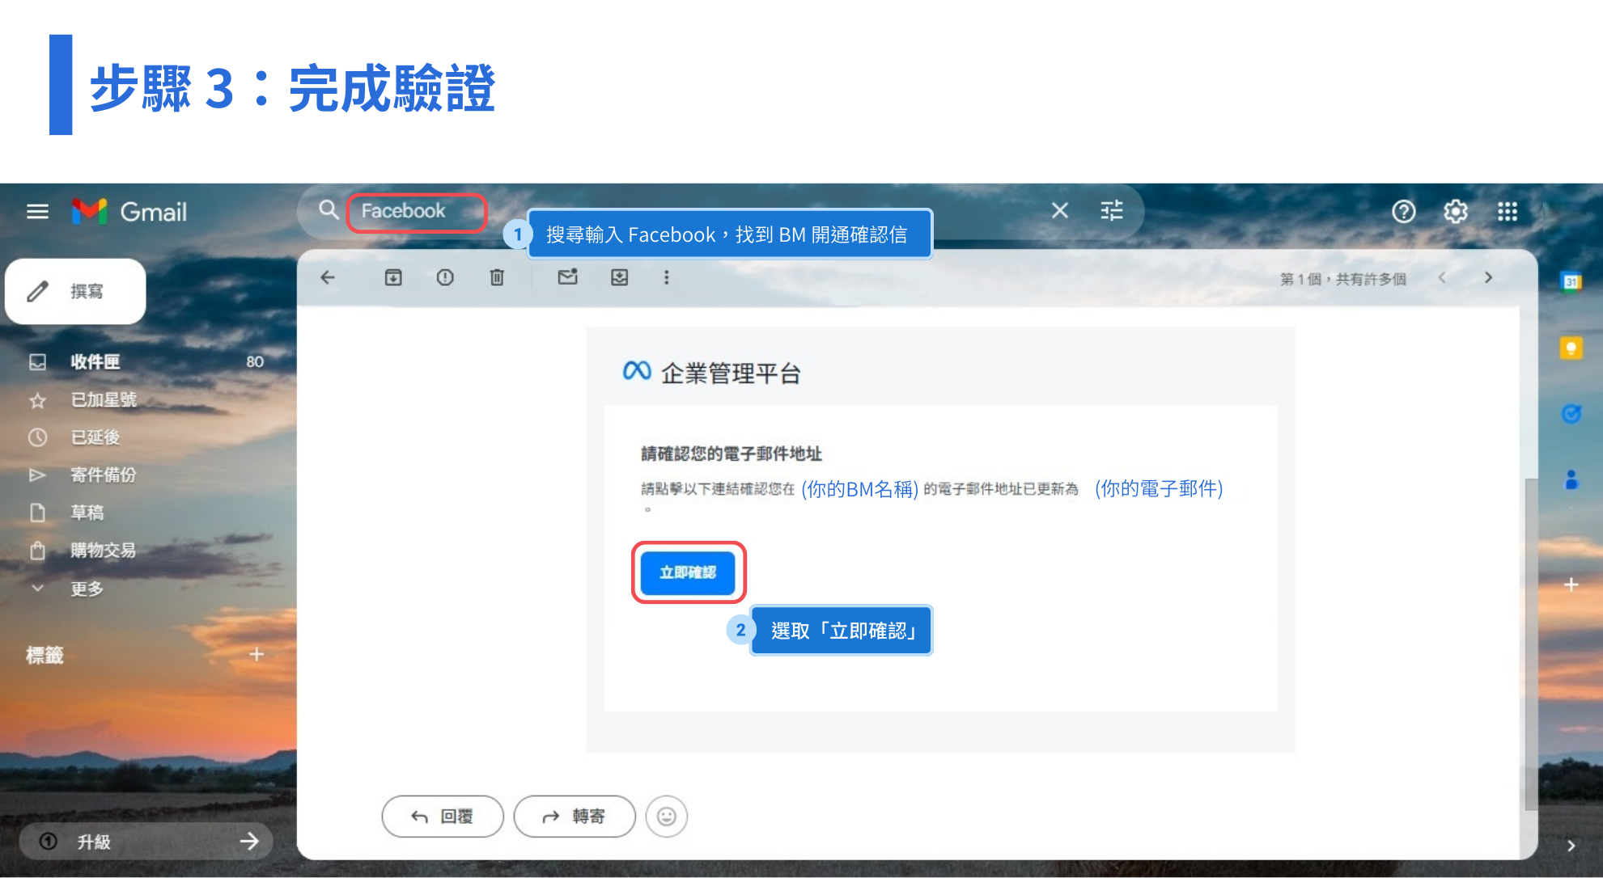Open the main menu hamburger
Screen dimensions: 1603x878
pyautogui.click(x=37, y=212)
